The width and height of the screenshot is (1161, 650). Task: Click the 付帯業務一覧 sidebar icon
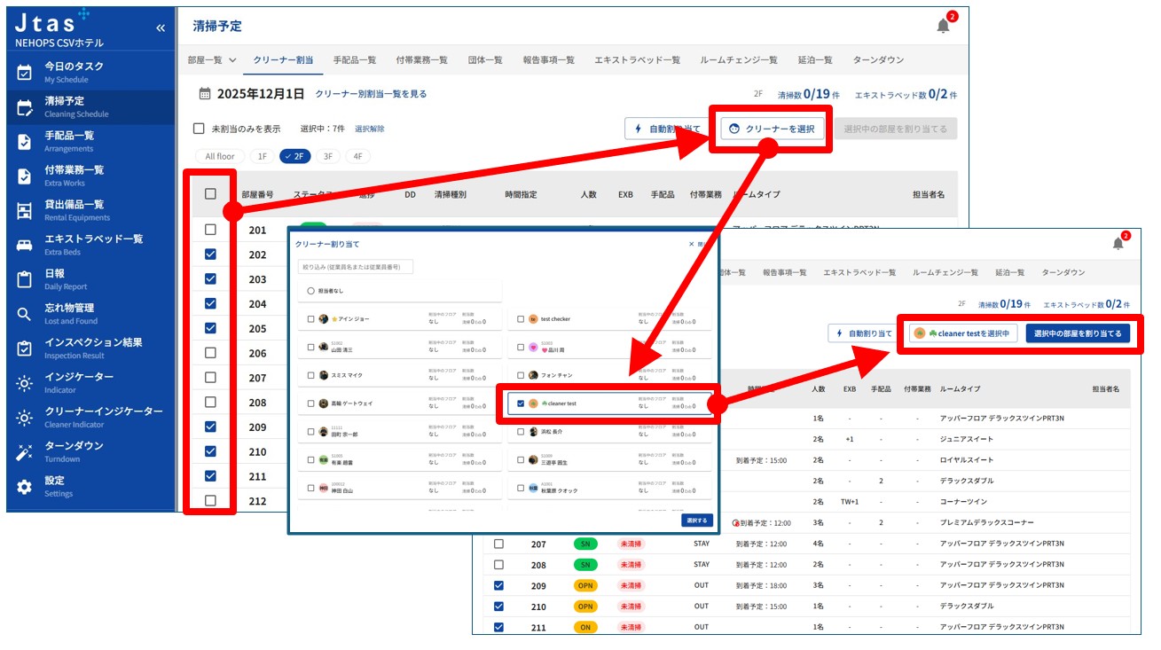(x=25, y=176)
